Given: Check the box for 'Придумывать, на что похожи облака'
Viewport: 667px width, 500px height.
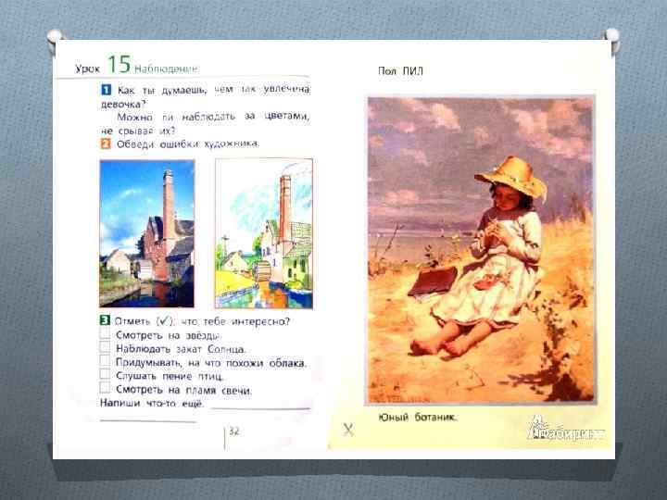Looking at the screenshot, I should pos(105,360).
